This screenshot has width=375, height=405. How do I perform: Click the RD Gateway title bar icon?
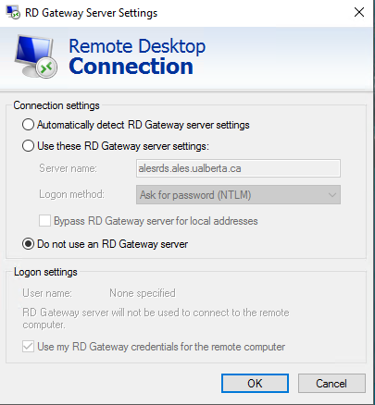13,12
